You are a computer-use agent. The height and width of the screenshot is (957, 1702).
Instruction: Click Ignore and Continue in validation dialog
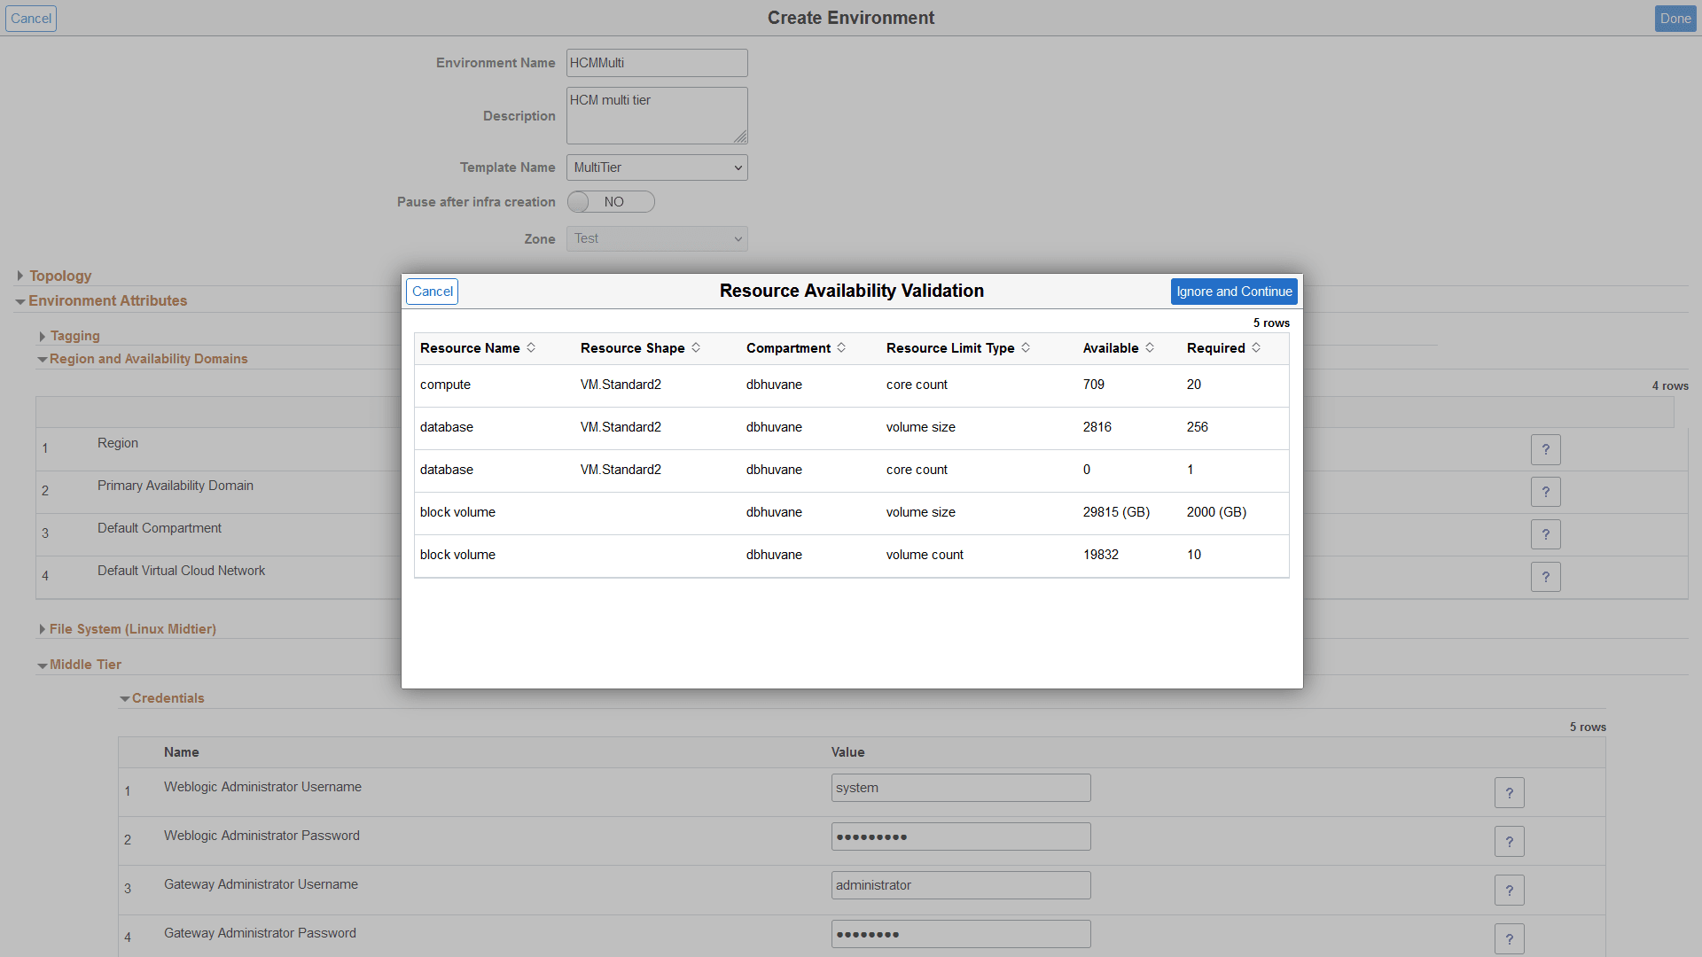coord(1234,291)
